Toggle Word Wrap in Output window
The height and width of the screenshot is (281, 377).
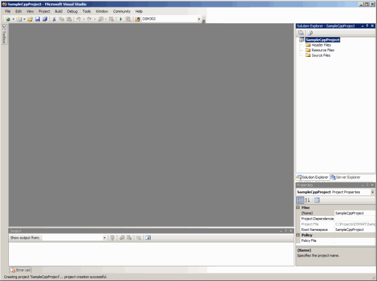coord(148,238)
